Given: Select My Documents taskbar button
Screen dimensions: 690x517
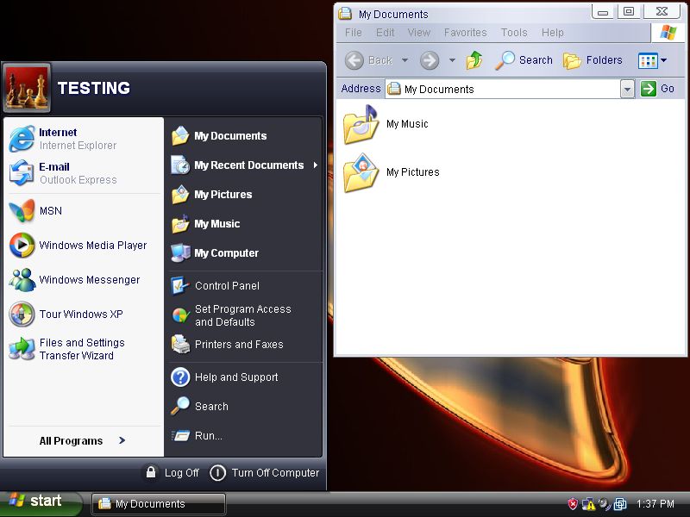Looking at the screenshot, I should [159, 504].
